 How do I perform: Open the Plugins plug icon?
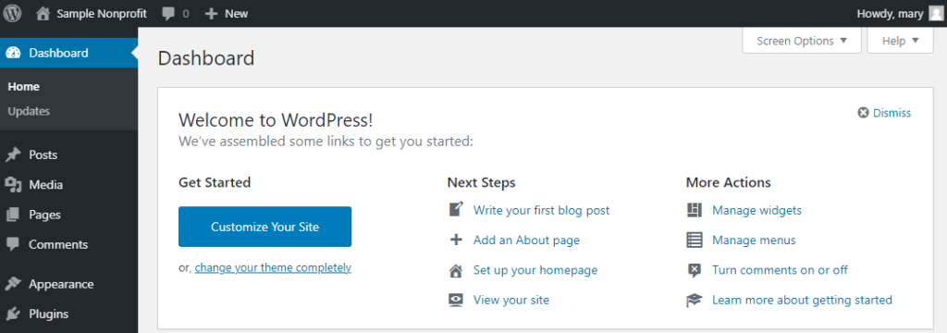(x=13, y=314)
